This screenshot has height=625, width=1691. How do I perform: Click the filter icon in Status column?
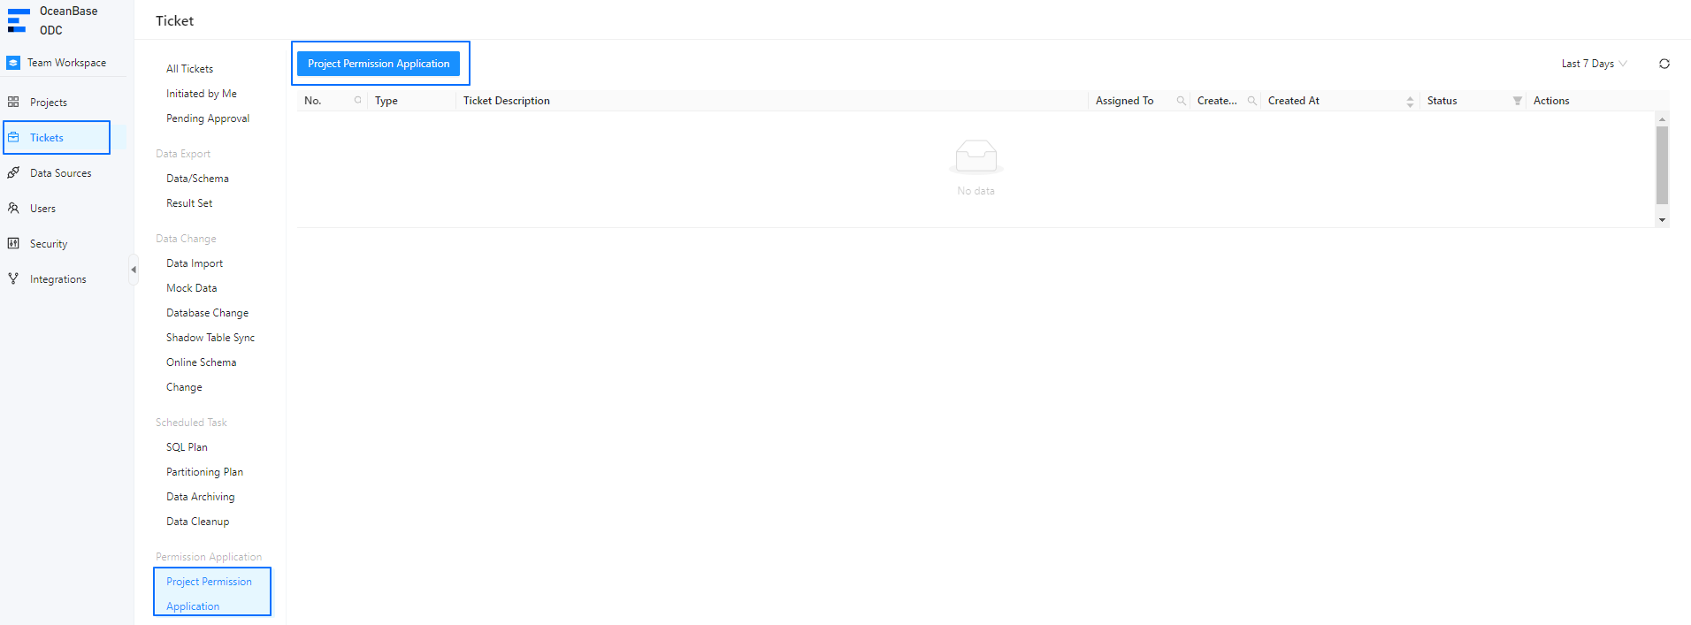point(1517,101)
